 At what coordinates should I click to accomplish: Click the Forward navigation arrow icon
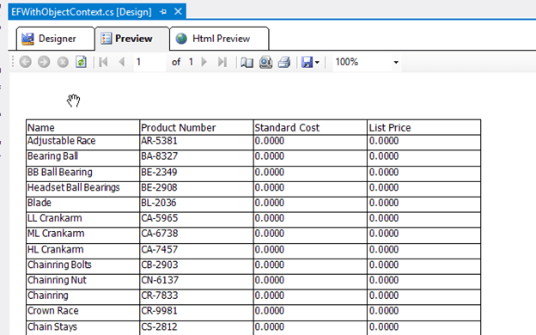point(44,62)
